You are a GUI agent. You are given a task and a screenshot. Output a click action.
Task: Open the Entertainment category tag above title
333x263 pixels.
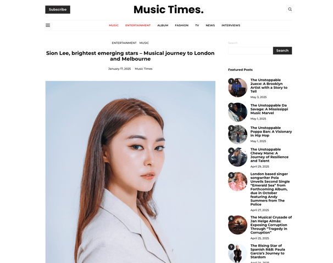click(x=124, y=43)
